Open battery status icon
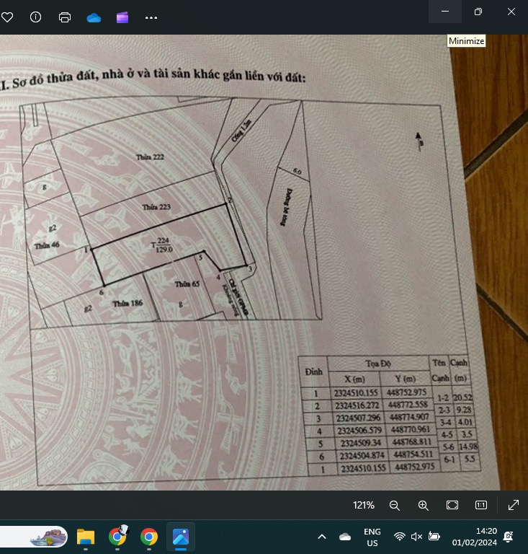Viewport: 528px width, 554px height. point(434,537)
